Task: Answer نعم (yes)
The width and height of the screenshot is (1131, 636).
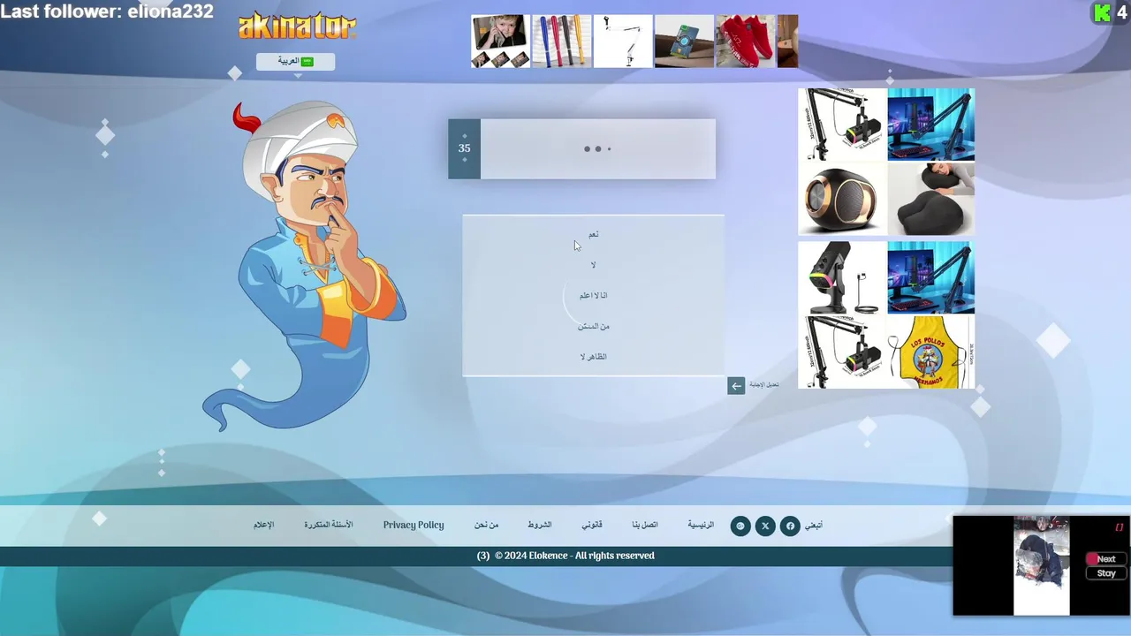Action: click(593, 234)
